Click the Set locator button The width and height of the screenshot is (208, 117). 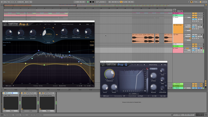pos(174,10)
